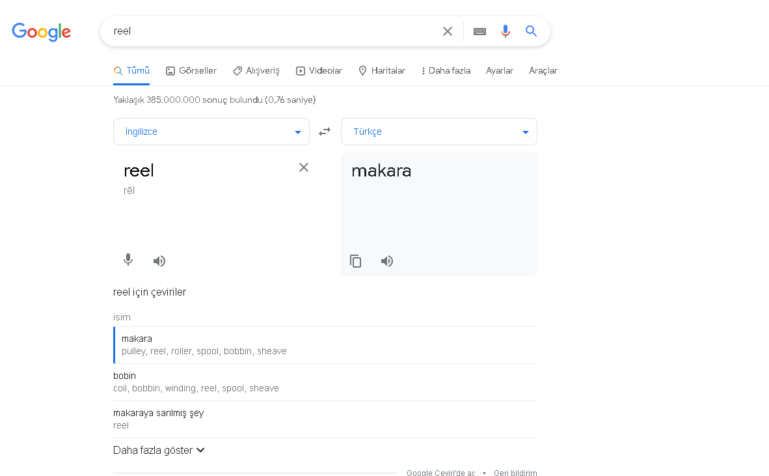Open the 'Daha fazla' search menu
769x476 pixels.
[x=446, y=70]
